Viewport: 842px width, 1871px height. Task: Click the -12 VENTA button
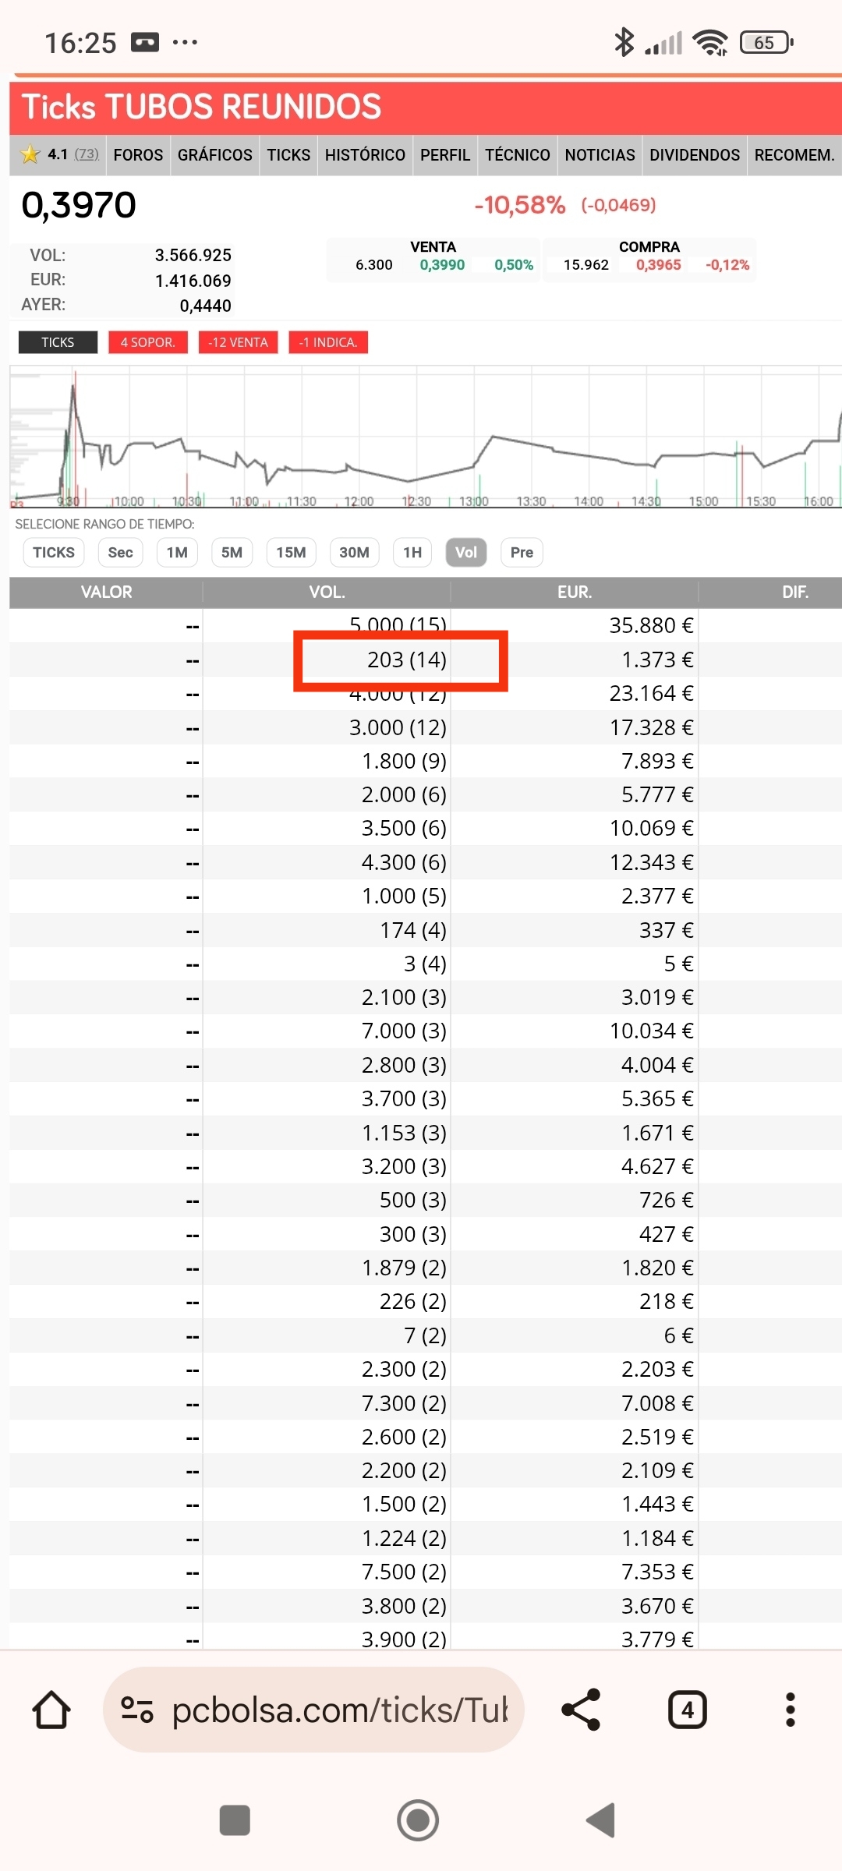[x=238, y=342]
